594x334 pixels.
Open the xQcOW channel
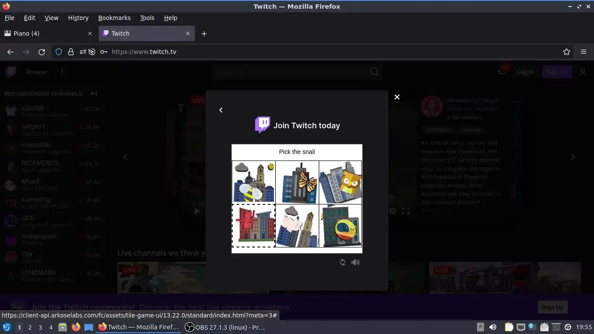pos(52,111)
